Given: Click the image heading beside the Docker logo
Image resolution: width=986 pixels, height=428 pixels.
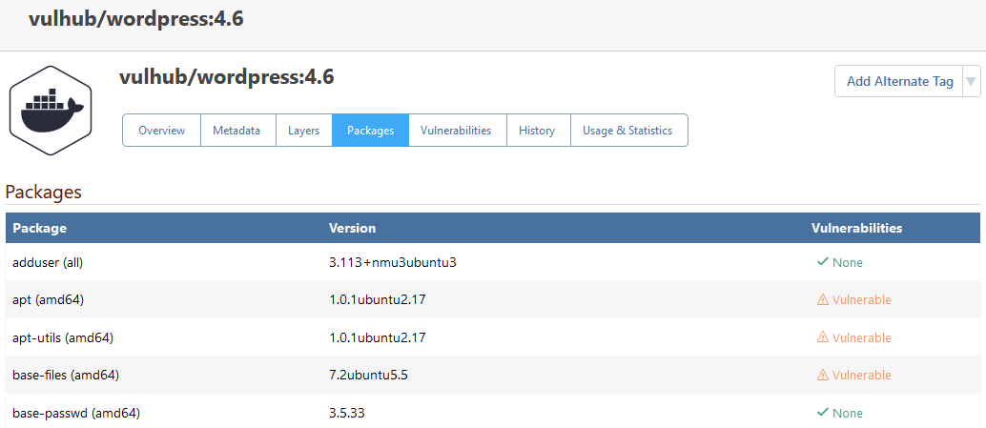Looking at the screenshot, I should (x=226, y=77).
